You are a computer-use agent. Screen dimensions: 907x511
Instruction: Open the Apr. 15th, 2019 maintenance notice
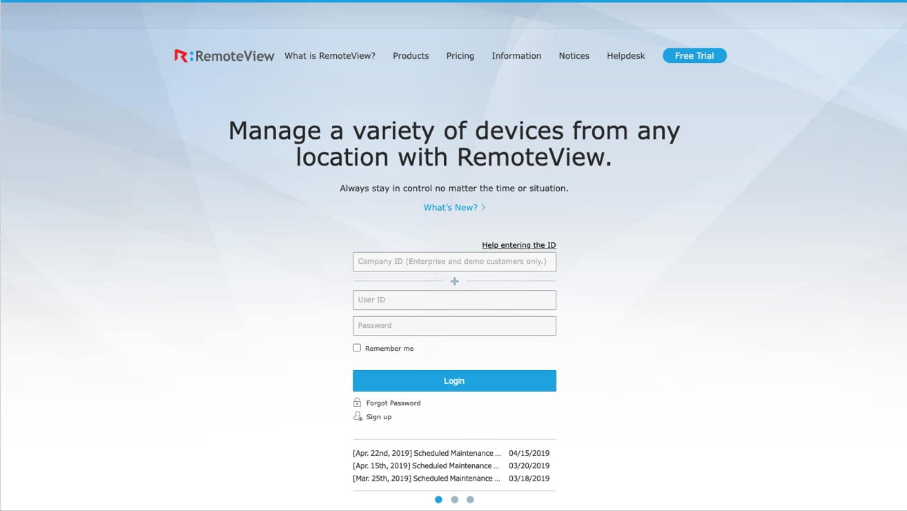(427, 466)
